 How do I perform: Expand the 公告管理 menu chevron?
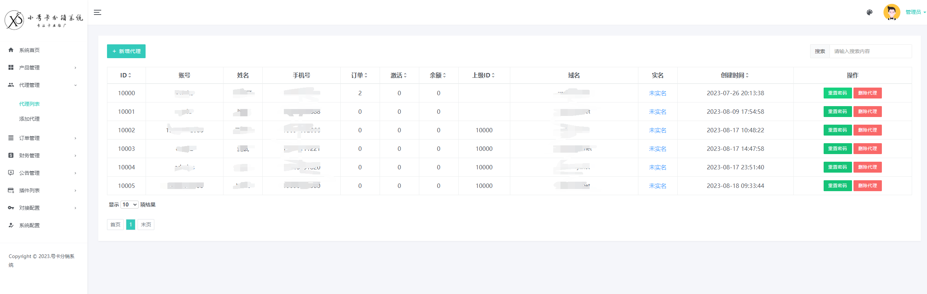tap(75, 173)
